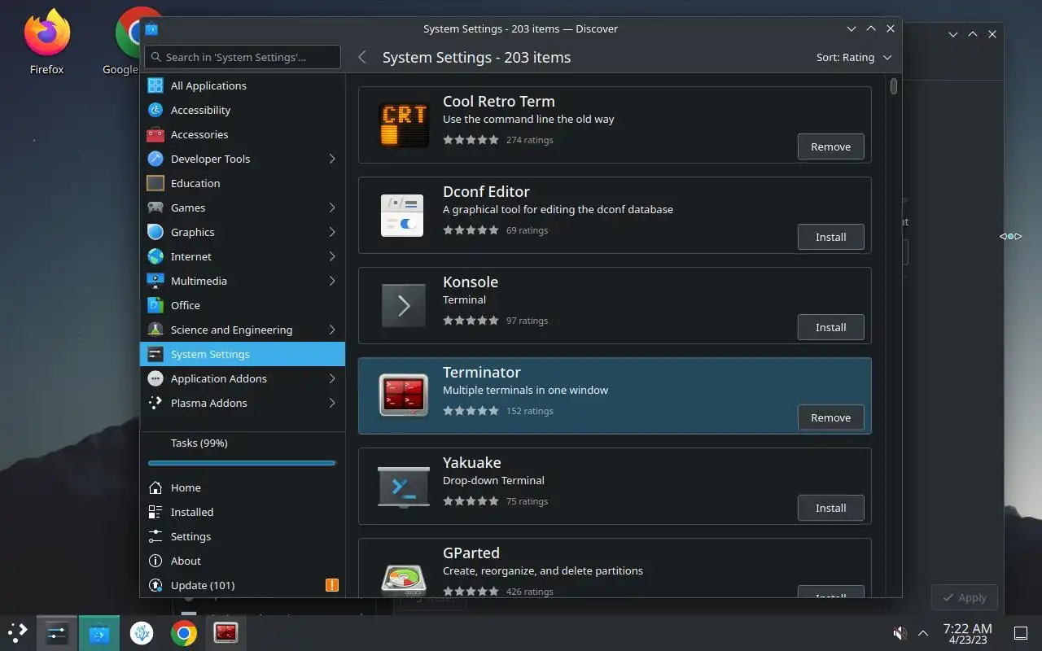Open the Tasks (99%) view

pos(243,443)
